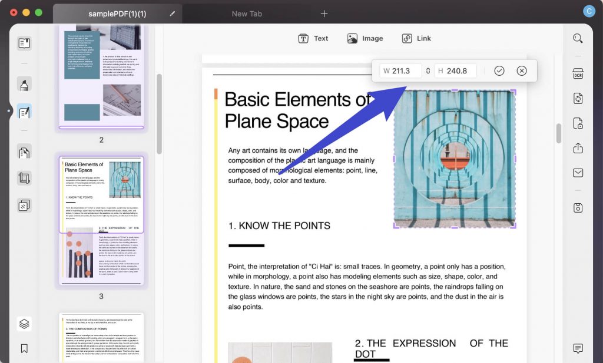
Task: Open the Search panel
Action: point(578,38)
